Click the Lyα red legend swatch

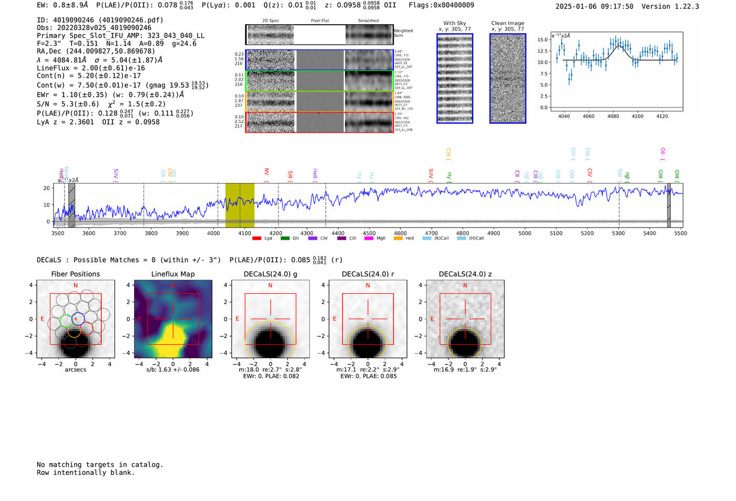(x=257, y=239)
